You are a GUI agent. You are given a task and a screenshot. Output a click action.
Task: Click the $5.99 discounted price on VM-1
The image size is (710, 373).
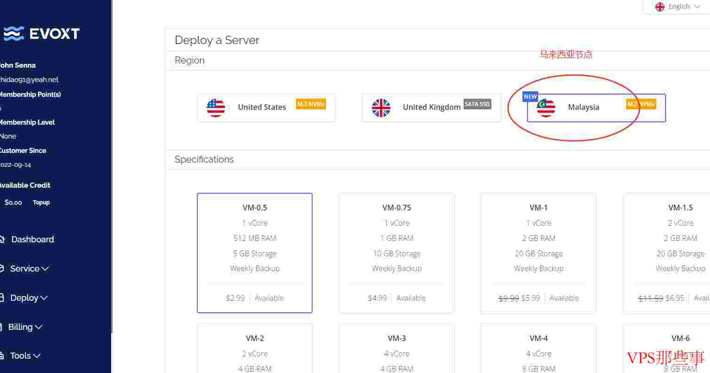pos(531,298)
